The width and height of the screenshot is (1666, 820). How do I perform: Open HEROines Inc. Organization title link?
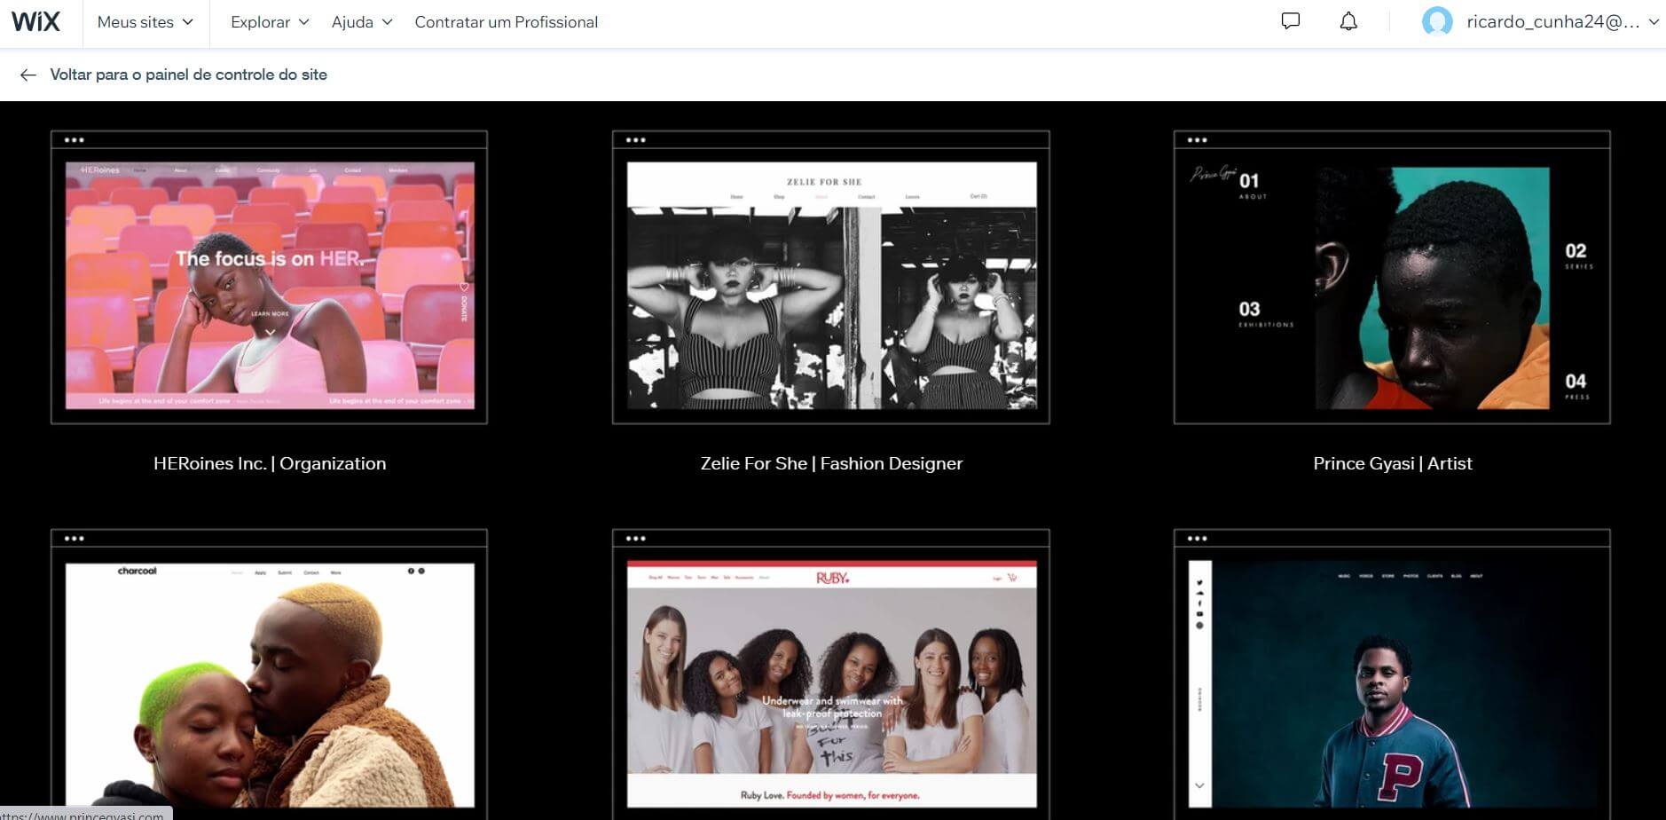click(270, 463)
